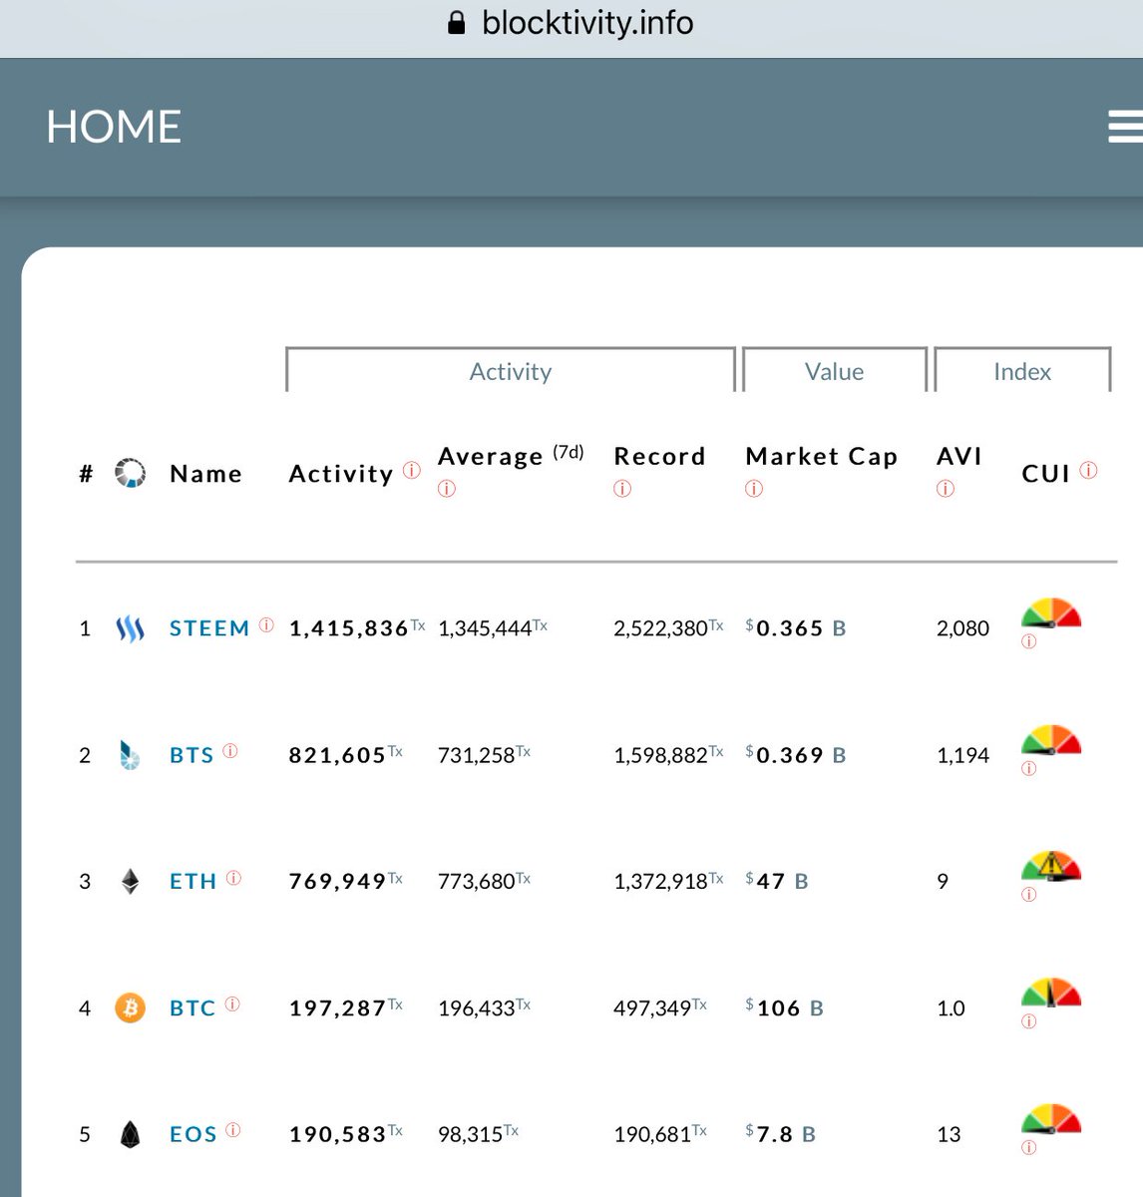1143x1197 pixels.
Task: Open the ETH link
Action: pos(193,882)
